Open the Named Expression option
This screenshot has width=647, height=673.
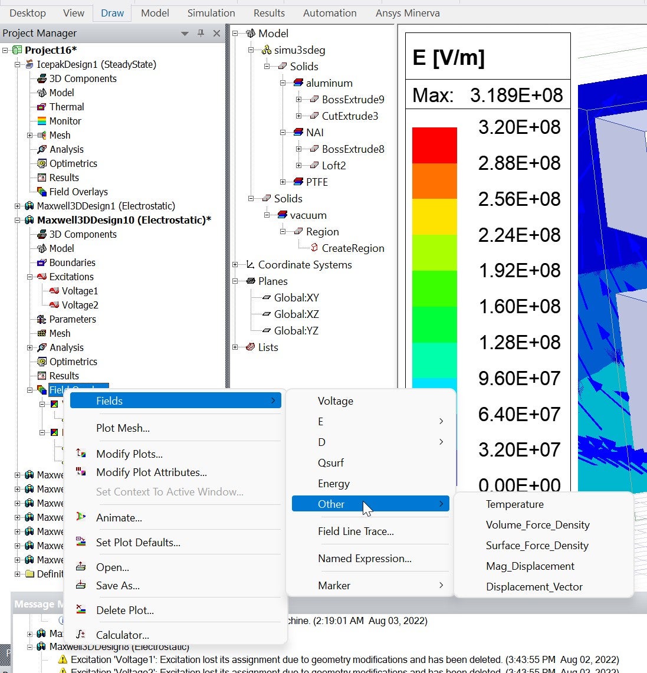(364, 559)
